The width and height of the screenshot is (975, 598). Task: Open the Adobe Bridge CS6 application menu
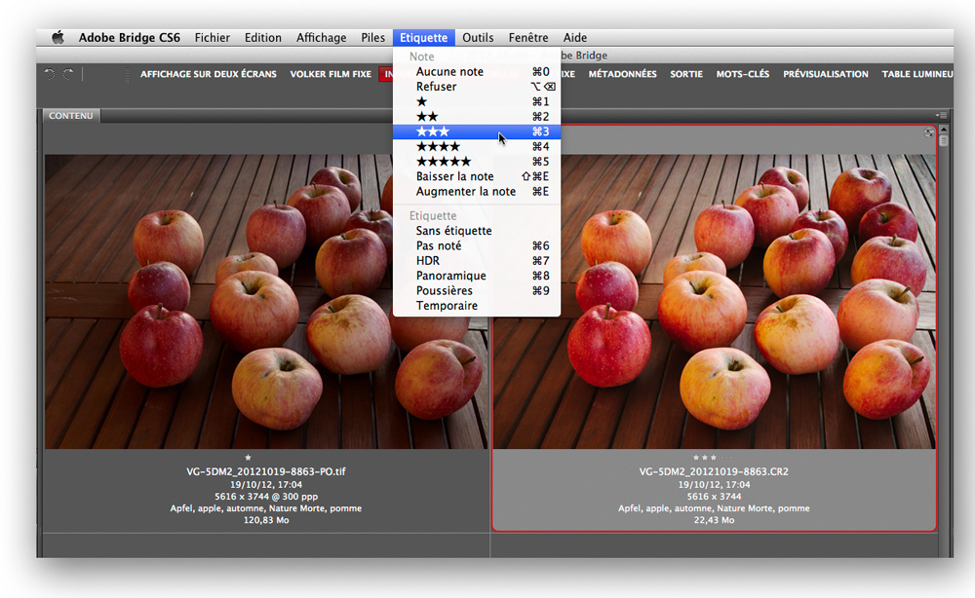pos(130,37)
